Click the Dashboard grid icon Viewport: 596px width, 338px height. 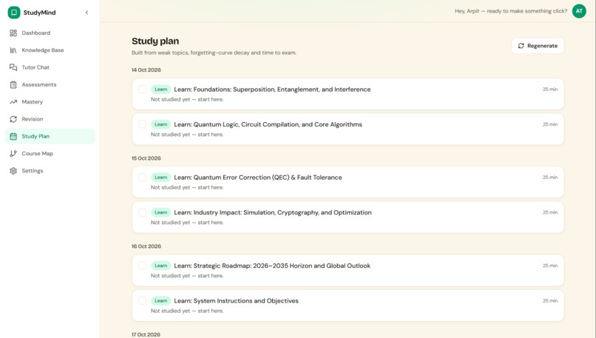(13, 33)
